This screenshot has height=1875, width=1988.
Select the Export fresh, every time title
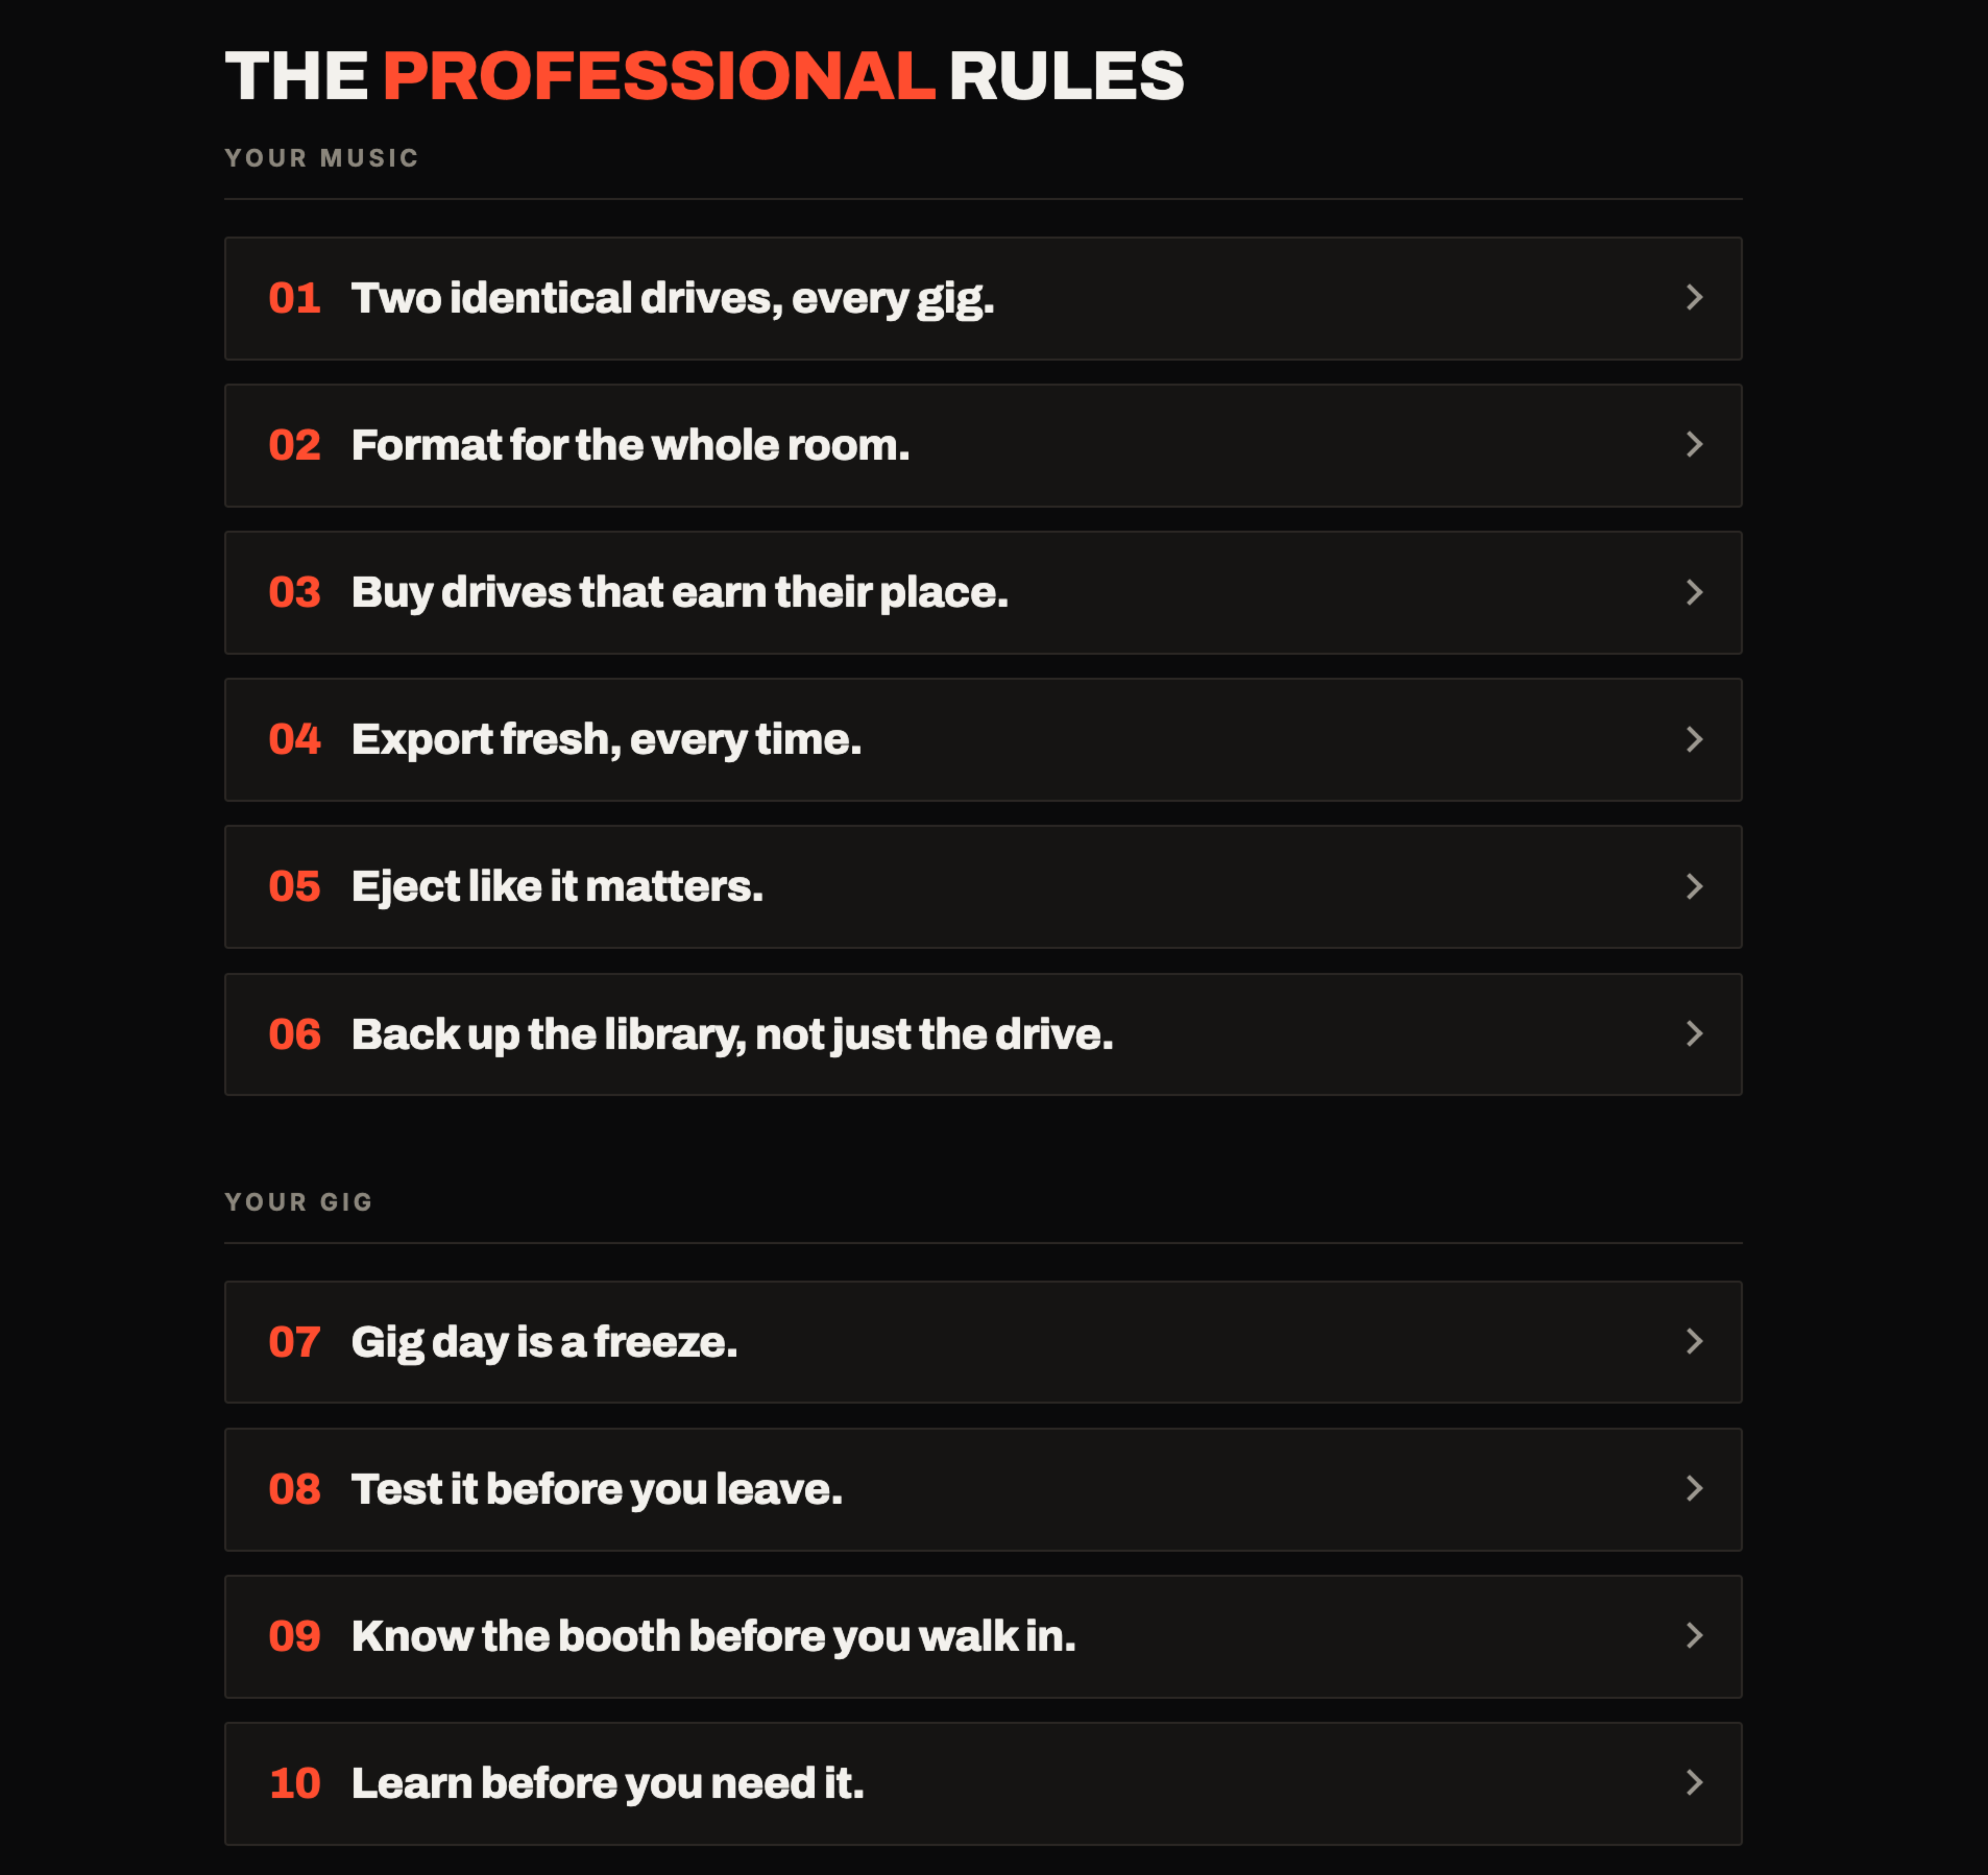pos(606,740)
